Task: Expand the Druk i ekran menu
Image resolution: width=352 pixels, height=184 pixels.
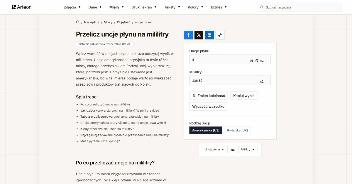Action: [x=144, y=7]
